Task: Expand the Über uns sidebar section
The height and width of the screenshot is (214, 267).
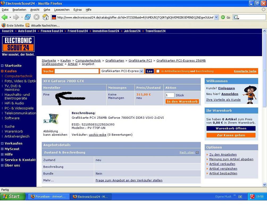Action: [x=2, y=165]
